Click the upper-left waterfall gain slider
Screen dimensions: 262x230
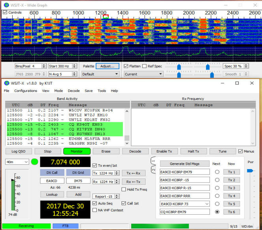click(x=179, y=67)
